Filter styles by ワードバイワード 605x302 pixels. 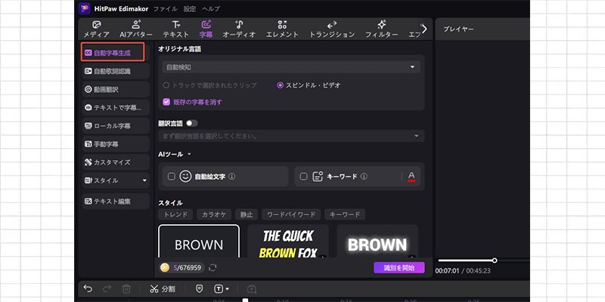click(291, 214)
